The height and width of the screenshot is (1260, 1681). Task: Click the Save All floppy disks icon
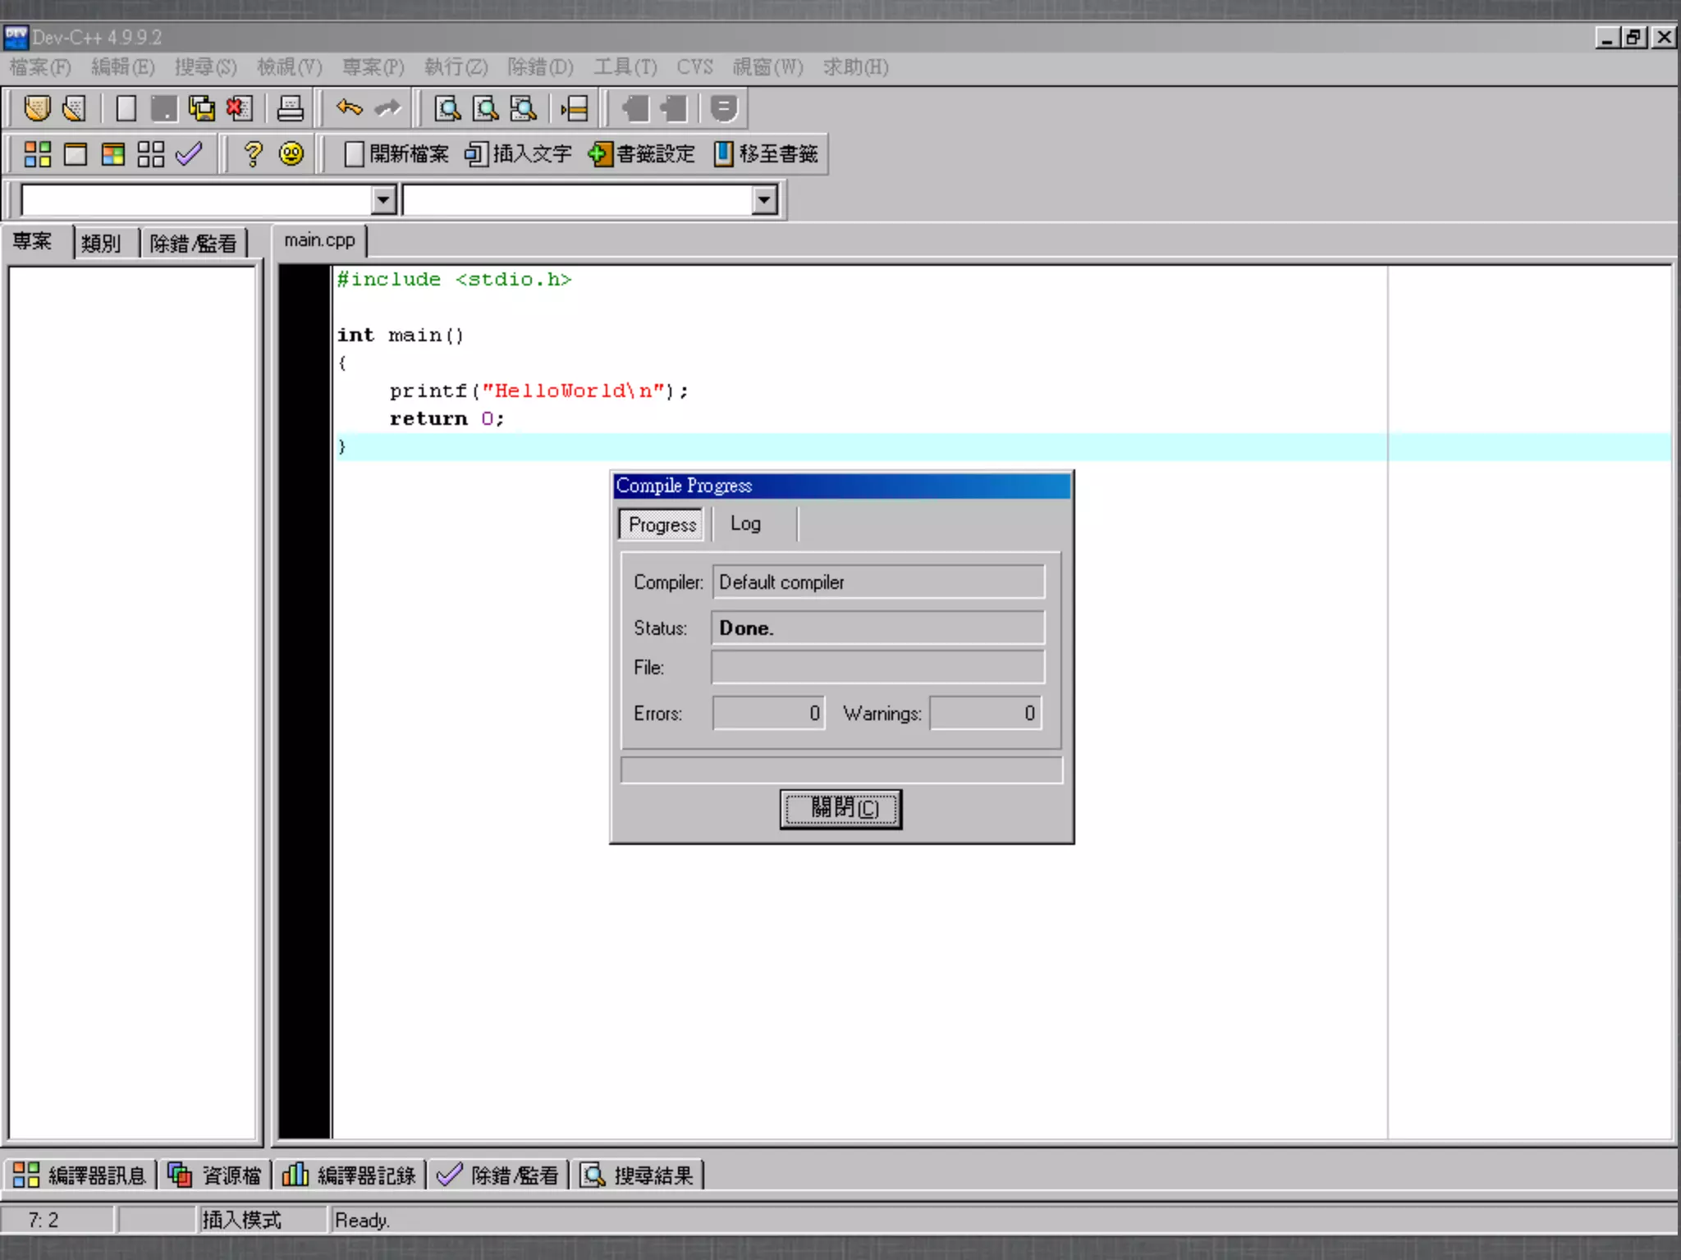[202, 108]
